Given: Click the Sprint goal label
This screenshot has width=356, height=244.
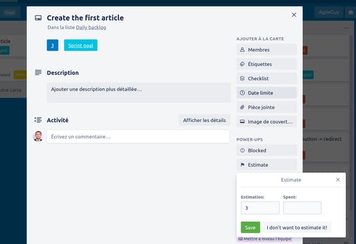Looking at the screenshot, I should point(81,45).
